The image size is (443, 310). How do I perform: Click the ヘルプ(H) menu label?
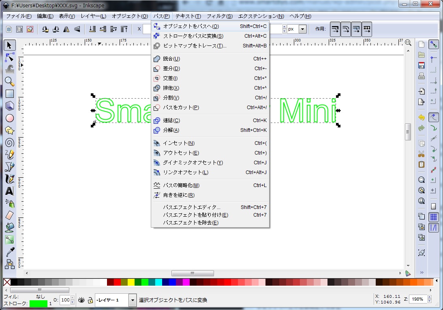click(x=300, y=16)
